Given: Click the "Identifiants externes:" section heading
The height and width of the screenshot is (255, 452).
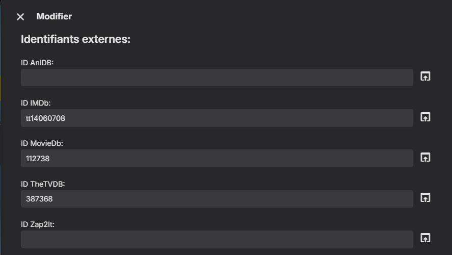Looking at the screenshot, I should click(x=75, y=39).
